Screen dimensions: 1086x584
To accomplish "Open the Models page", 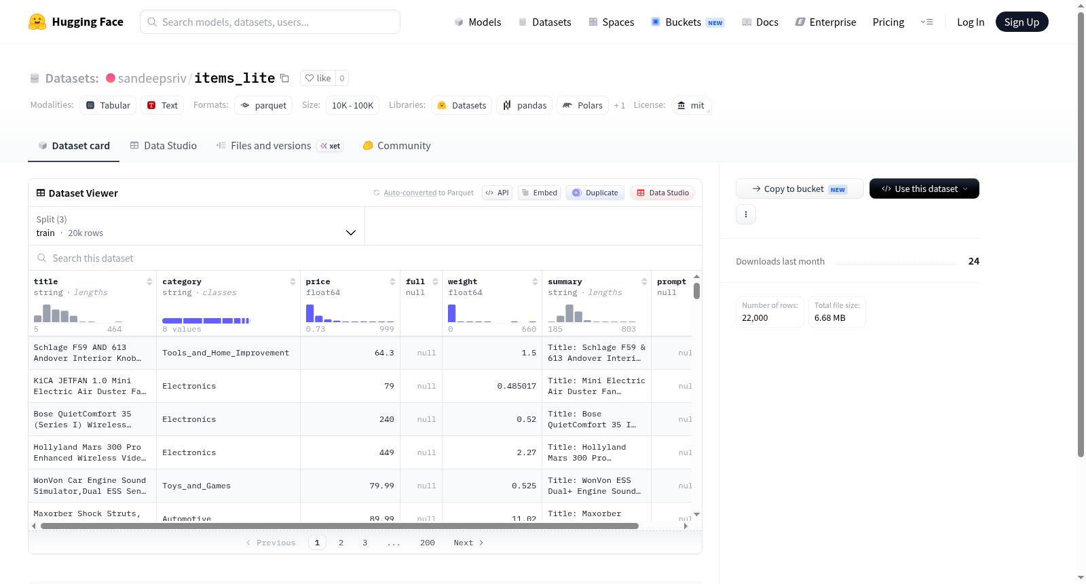I will pos(478,22).
